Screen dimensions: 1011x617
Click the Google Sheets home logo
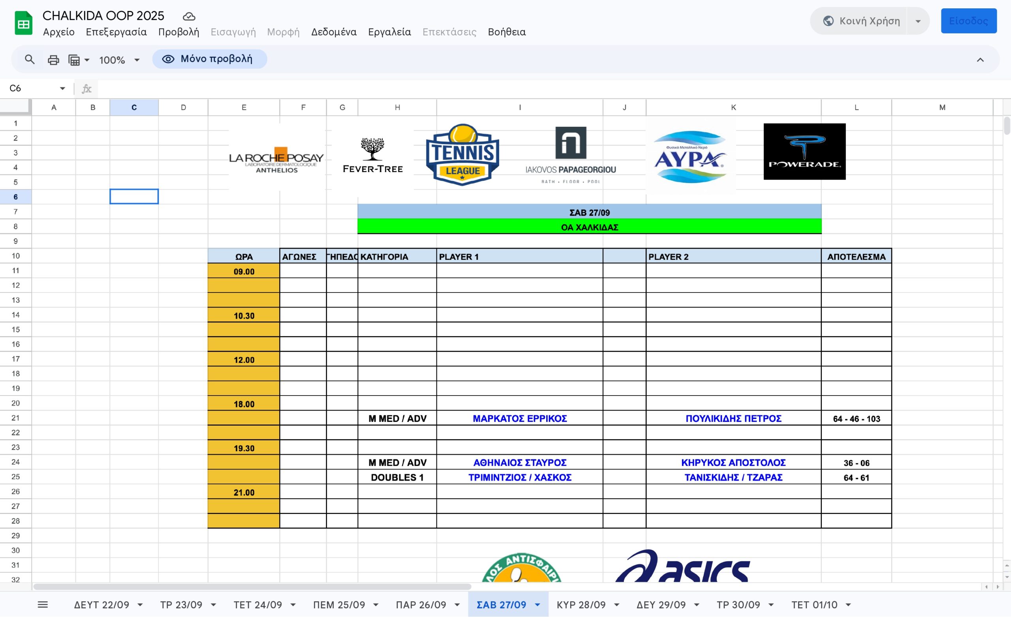point(23,23)
